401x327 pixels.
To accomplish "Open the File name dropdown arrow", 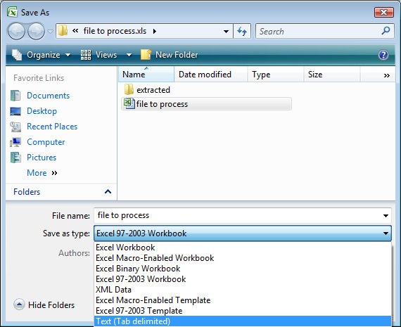I will pos(386,216).
